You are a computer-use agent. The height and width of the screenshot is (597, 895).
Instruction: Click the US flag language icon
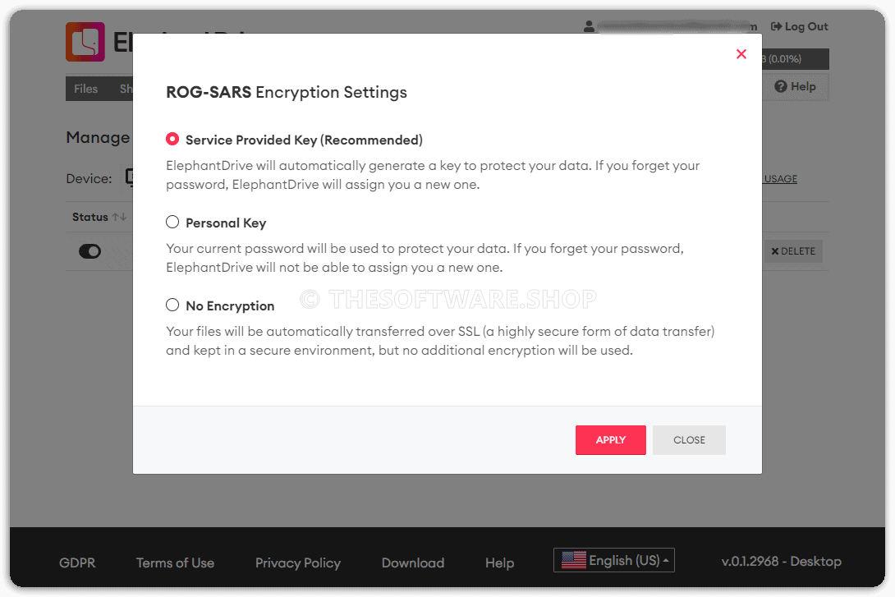point(574,561)
